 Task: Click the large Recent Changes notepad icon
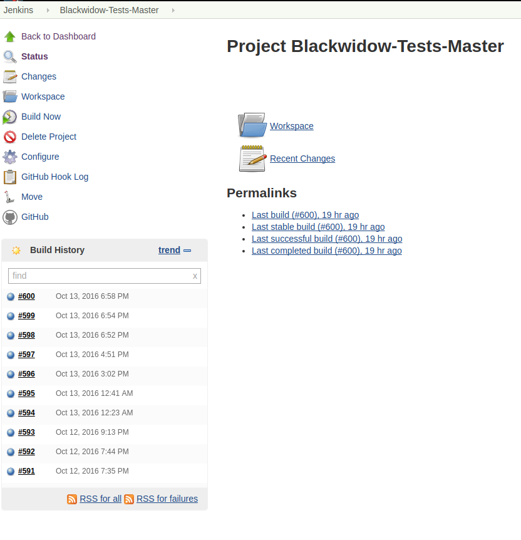(252, 158)
